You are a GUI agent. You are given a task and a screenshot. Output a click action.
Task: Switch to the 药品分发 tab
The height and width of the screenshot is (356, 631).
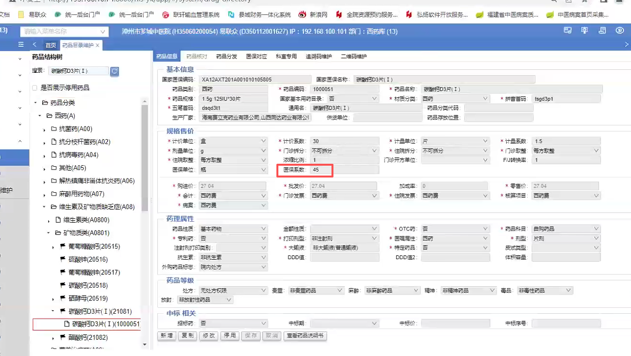click(x=226, y=57)
